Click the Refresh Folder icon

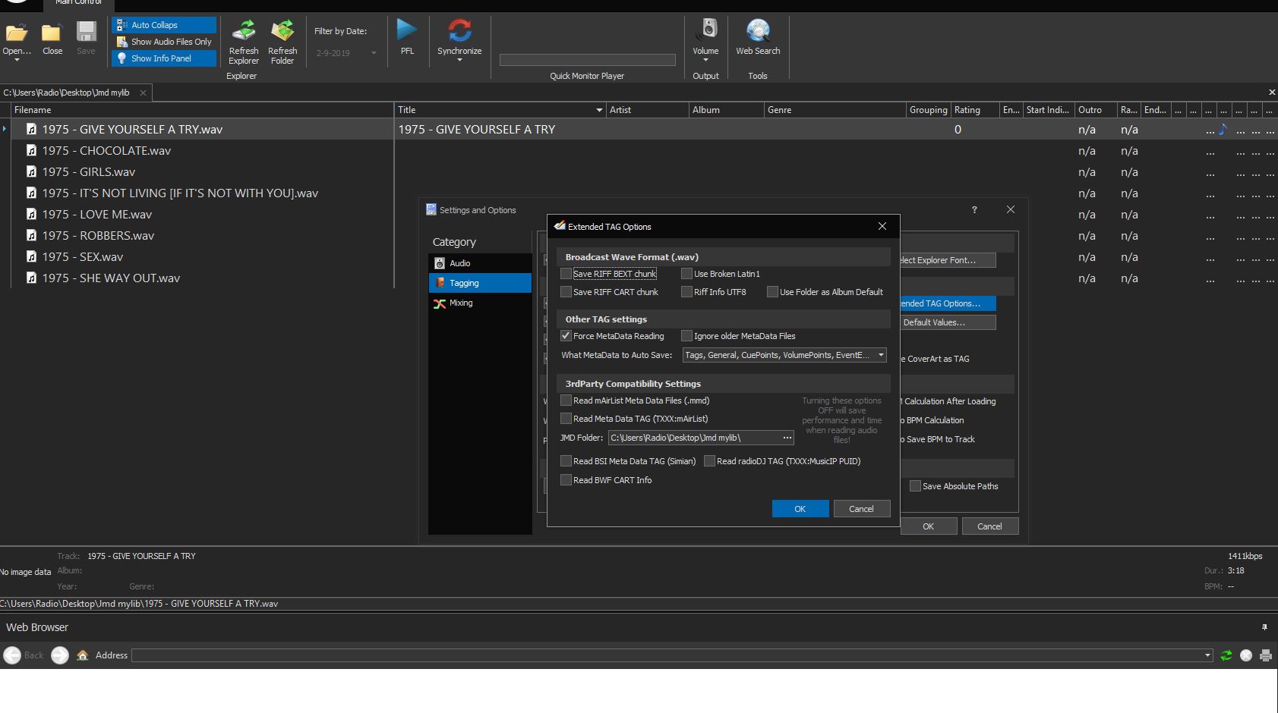(x=282, y=30)
